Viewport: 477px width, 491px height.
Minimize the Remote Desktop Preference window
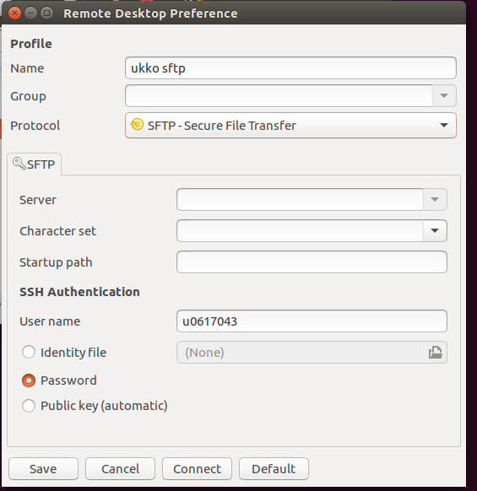[x=30, y=13]
